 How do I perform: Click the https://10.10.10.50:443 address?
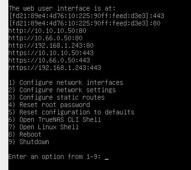[51, 53]
